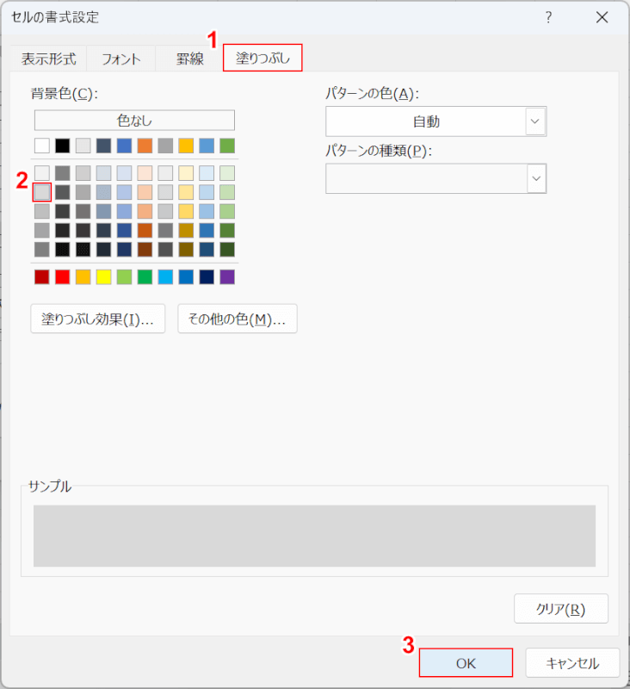This screenshot has width=630, height=689.
Task: Open その他の色(M)... dialog
Action: tap(238, 319)
